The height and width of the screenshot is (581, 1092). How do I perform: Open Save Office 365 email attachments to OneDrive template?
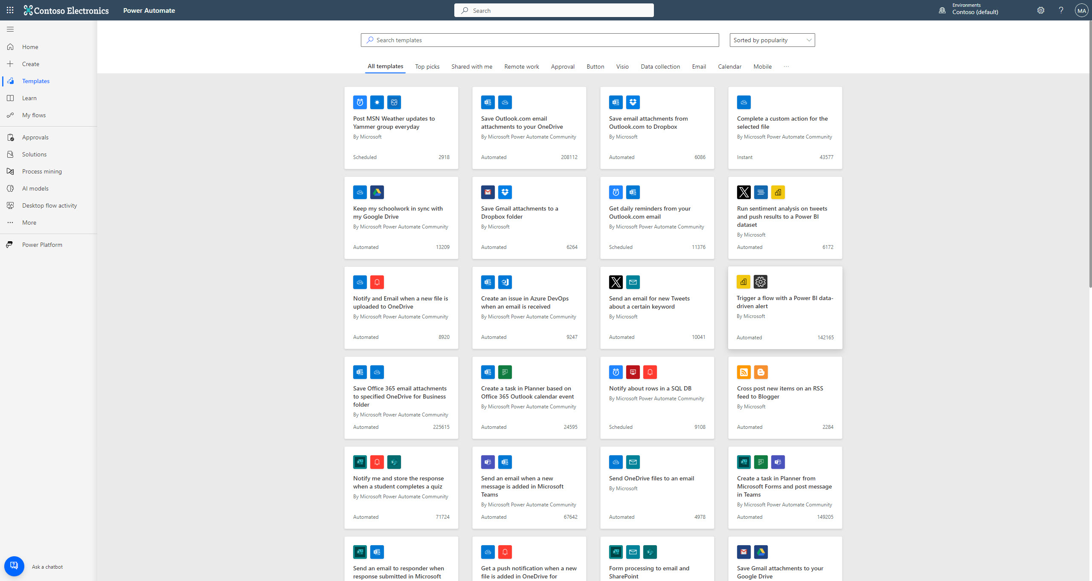pyautogui.click(x=401, y=398)
